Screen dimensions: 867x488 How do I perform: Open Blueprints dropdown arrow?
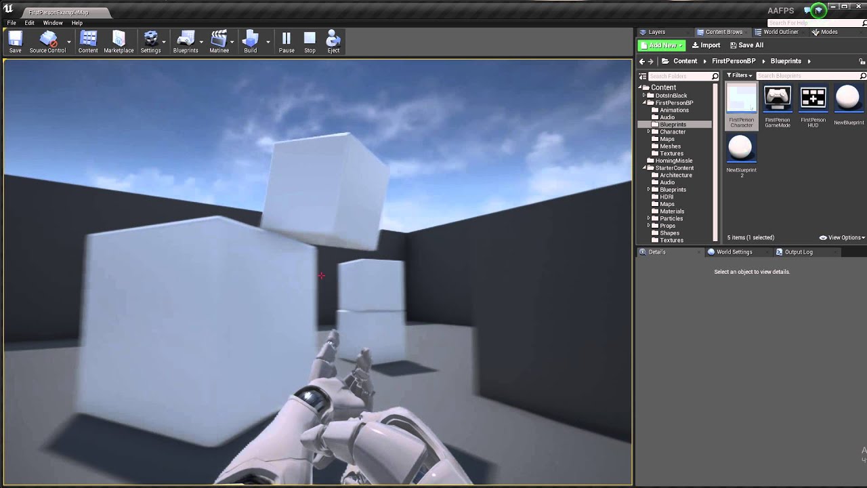[201, 41]
